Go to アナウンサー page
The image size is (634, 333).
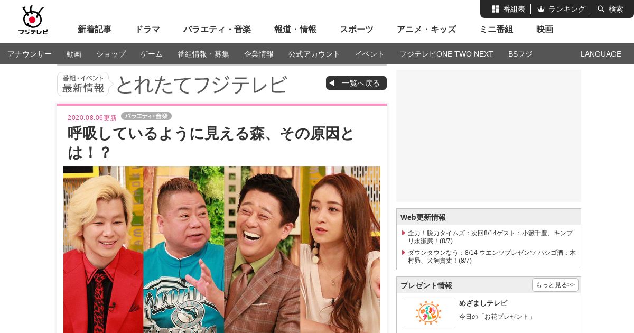[x=30, y=54]
